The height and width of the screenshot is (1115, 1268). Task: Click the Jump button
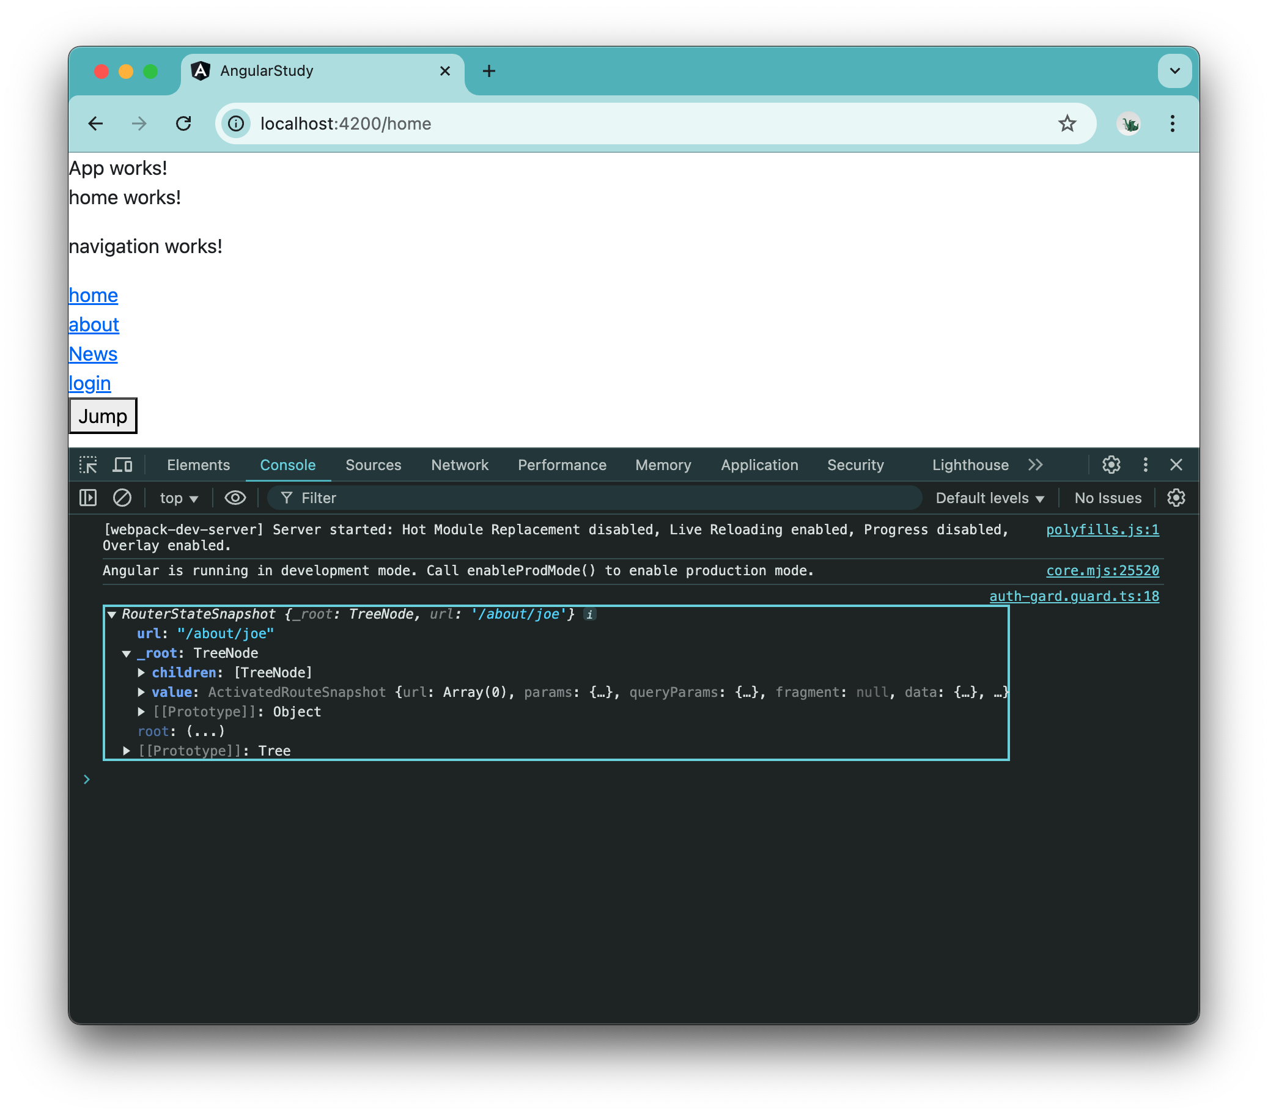click(x=102, y=416)
